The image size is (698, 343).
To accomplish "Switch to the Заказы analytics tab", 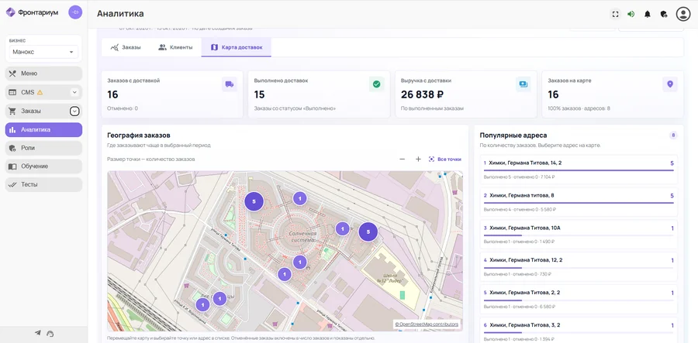I will point(126,47).
